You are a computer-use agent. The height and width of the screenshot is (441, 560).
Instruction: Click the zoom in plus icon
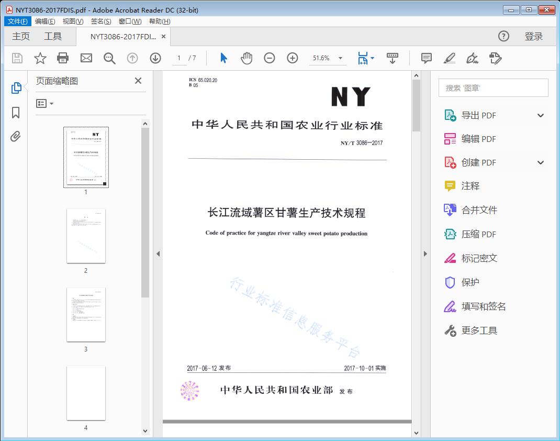click(293, 58)
